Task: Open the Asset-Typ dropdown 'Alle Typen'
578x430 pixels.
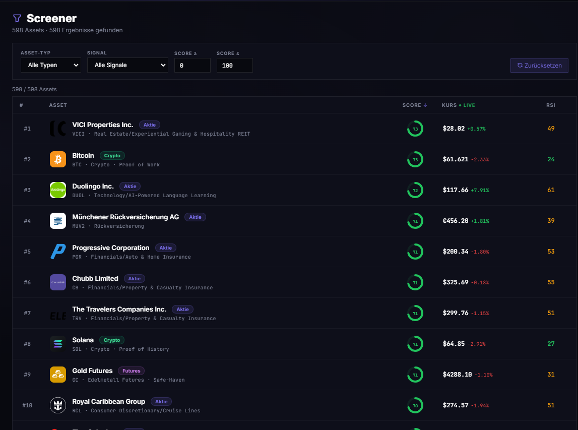Action: pyautogui.click(x=51, y=65)
